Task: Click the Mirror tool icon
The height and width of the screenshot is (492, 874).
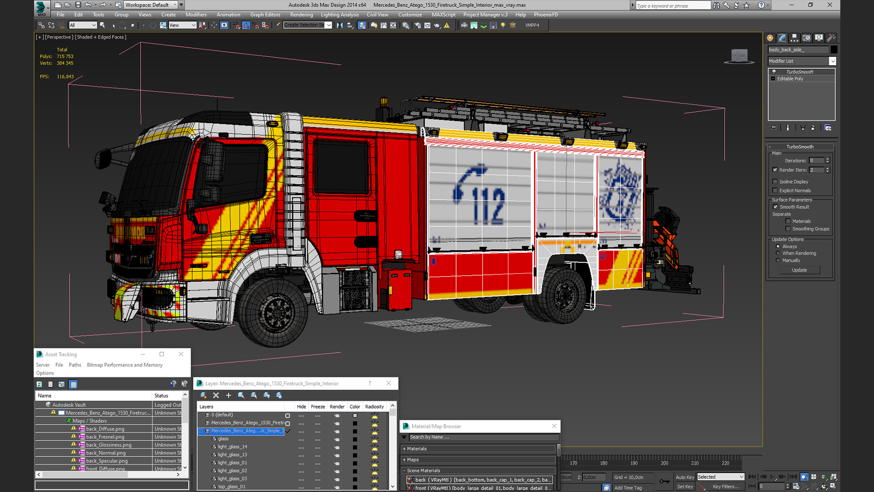Action: click(340, 25)
